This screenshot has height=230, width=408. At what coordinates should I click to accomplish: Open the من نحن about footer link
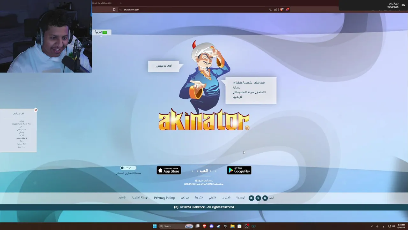point(185,198)
